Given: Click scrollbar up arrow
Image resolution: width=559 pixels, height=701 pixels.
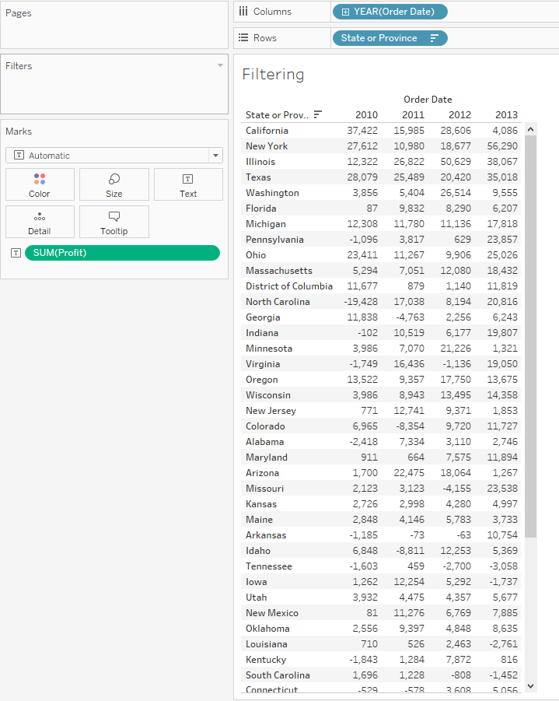Looking at the screenshot, I should 530,130.
